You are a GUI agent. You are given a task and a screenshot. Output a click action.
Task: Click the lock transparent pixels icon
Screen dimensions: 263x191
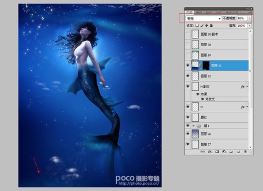[x=197, y=26]
